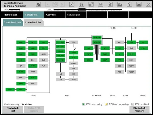This screenshot has width=153, height=115.
Task: Select the SZL control unit
Action: [x=105, y=48]
